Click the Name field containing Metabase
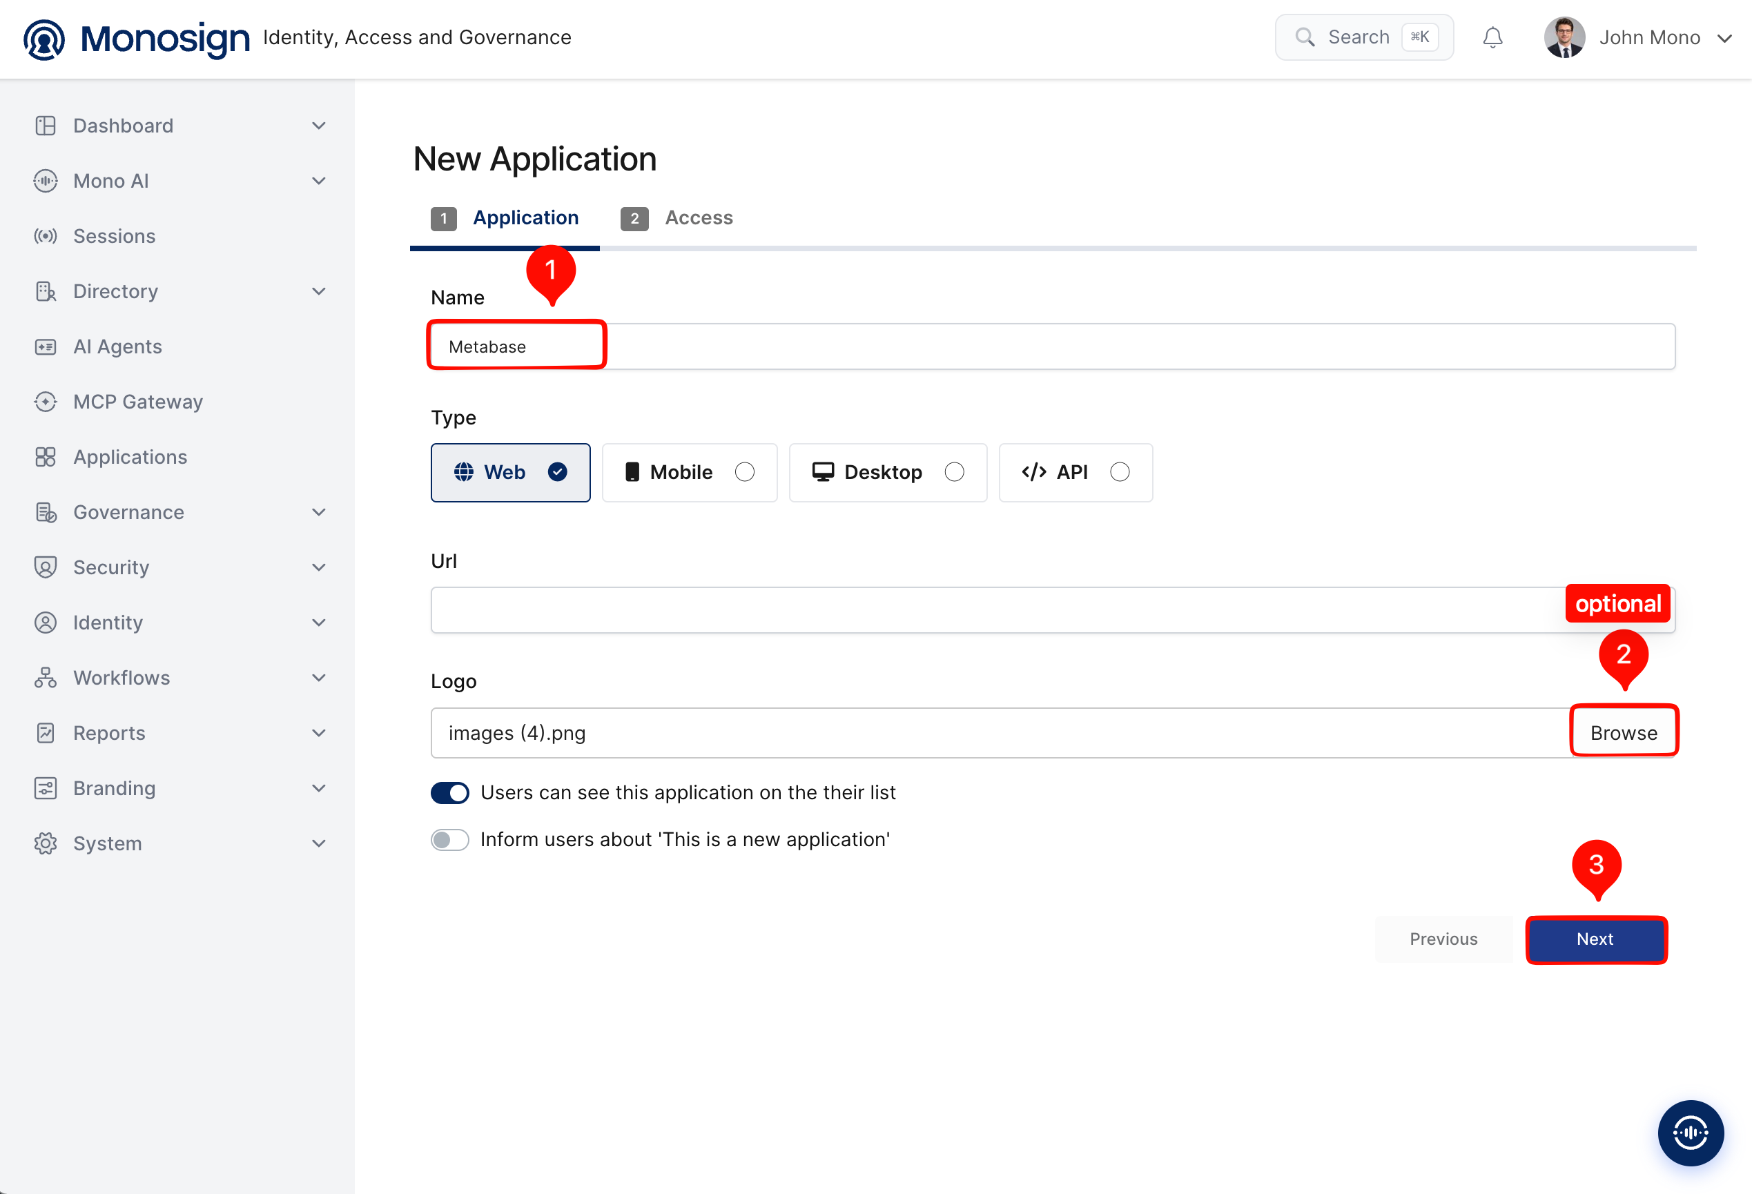The width and height of the screenshot is (1752, 1194). point(1053,346)
